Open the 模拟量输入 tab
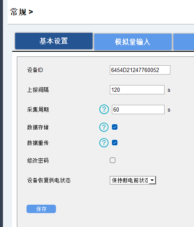Screen dimensions: 194x227 (133, 42)
